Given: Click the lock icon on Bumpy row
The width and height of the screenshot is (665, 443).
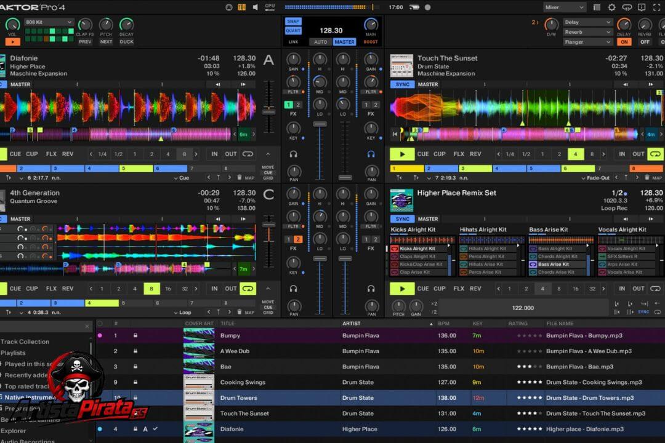Looking at the screenshot, I should tap(135, 335).
